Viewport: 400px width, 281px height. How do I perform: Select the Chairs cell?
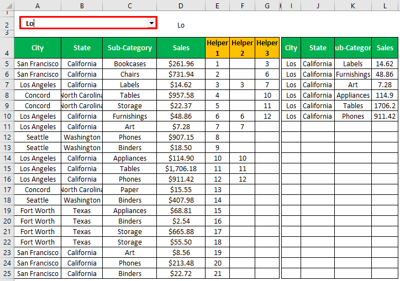[130, 74]
